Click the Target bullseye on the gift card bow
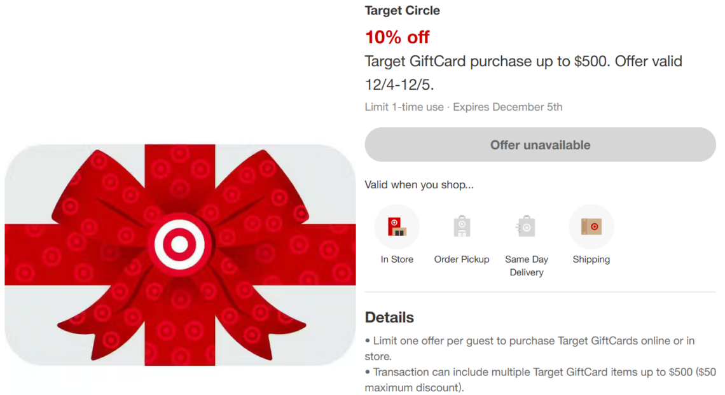The width and height of the screenshot is (725, 395). click(180, 244)
